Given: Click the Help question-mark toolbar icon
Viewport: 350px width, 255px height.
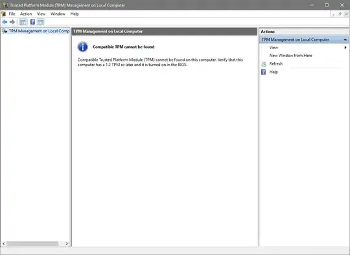Looking at the screenshot, I should (32, 22).
